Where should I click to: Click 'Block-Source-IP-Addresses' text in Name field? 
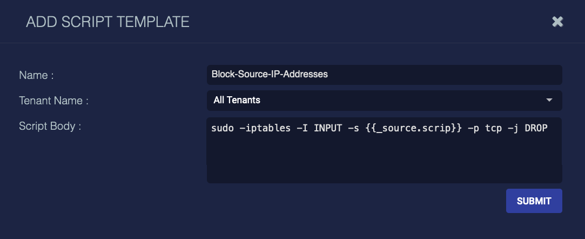tap(270, 74)
